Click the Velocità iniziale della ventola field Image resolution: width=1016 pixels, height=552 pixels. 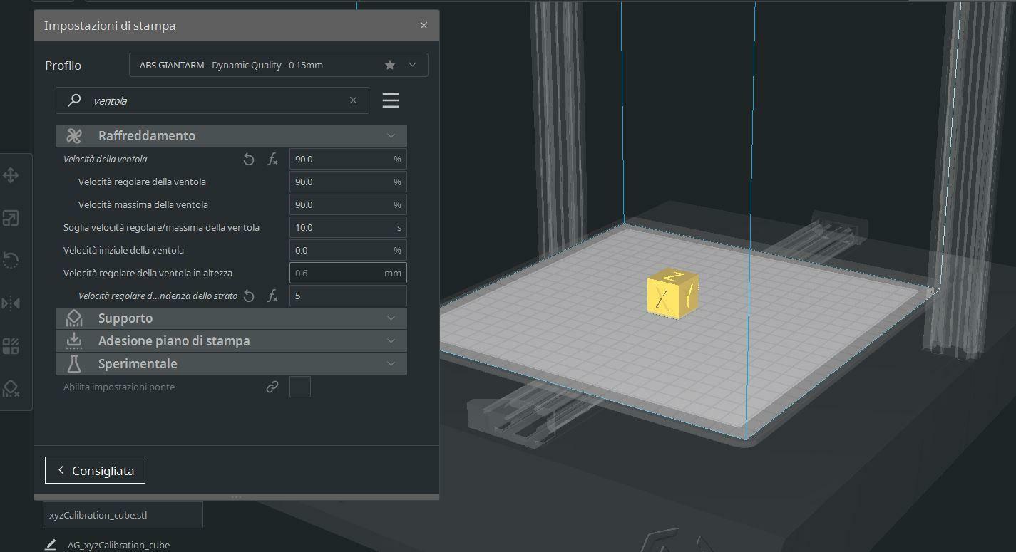(341, 251)
